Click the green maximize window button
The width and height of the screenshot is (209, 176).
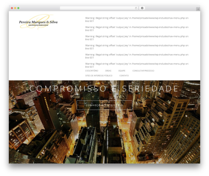tap(18, 8)
